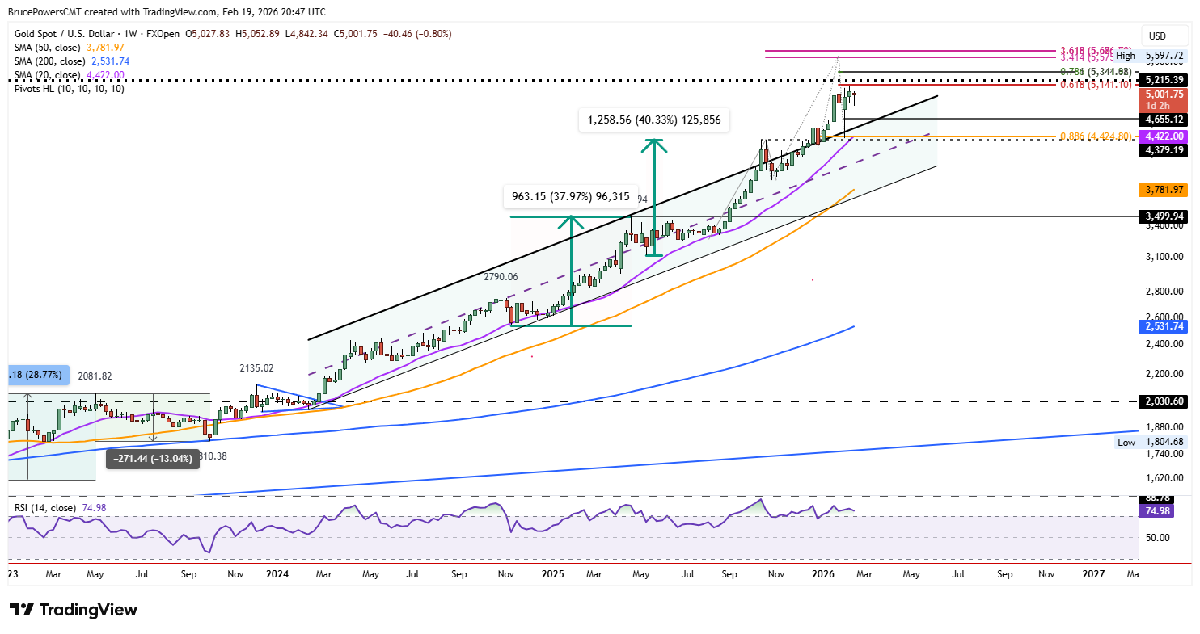Screen dimensions: 1200x634
Task: Click the 2,200.00 price axis label
Action: (x=1164, y=374)
